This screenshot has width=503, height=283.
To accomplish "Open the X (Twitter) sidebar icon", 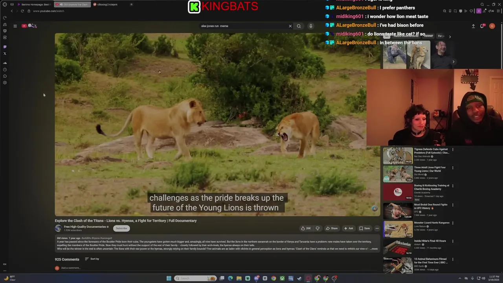I will coord(5,53).
